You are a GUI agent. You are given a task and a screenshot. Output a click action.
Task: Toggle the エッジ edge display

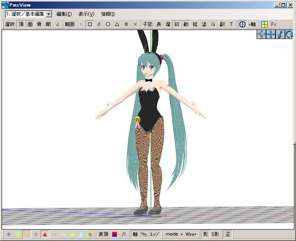155,234
